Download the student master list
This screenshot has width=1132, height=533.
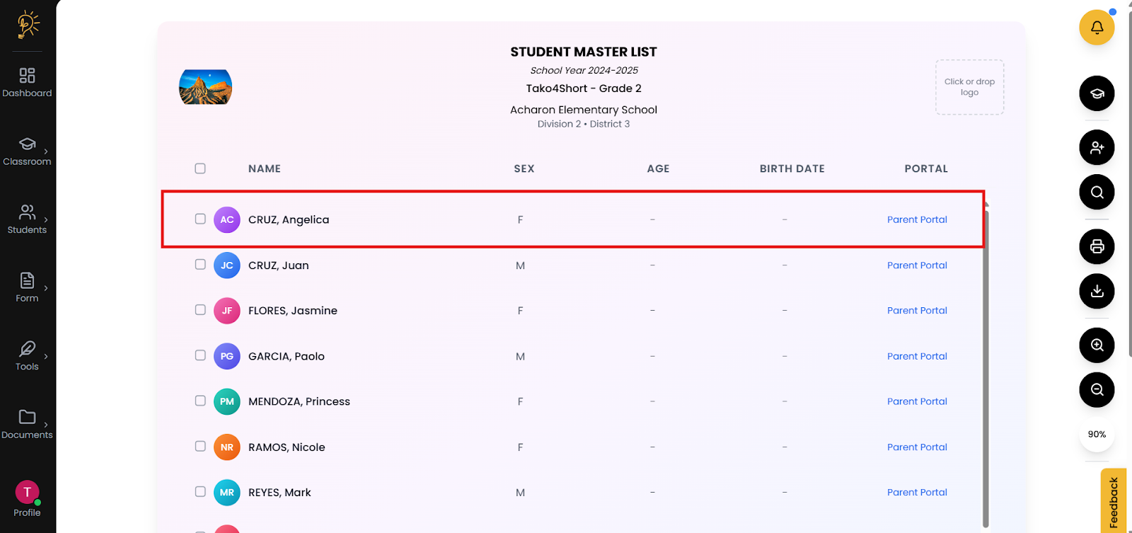[1097, 291]
